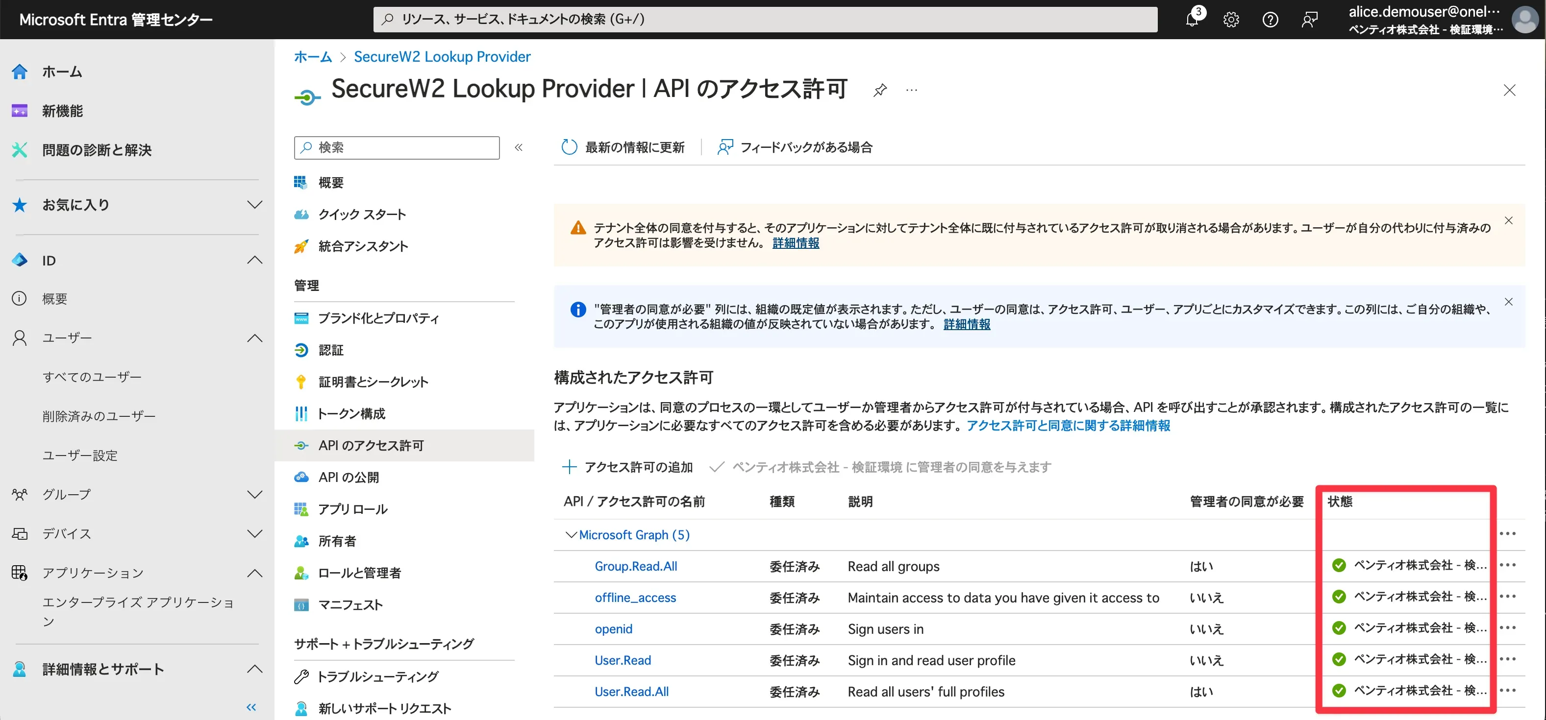
Task: Open 証明書とシークレット menu item
Action: (x=373, y=382)
